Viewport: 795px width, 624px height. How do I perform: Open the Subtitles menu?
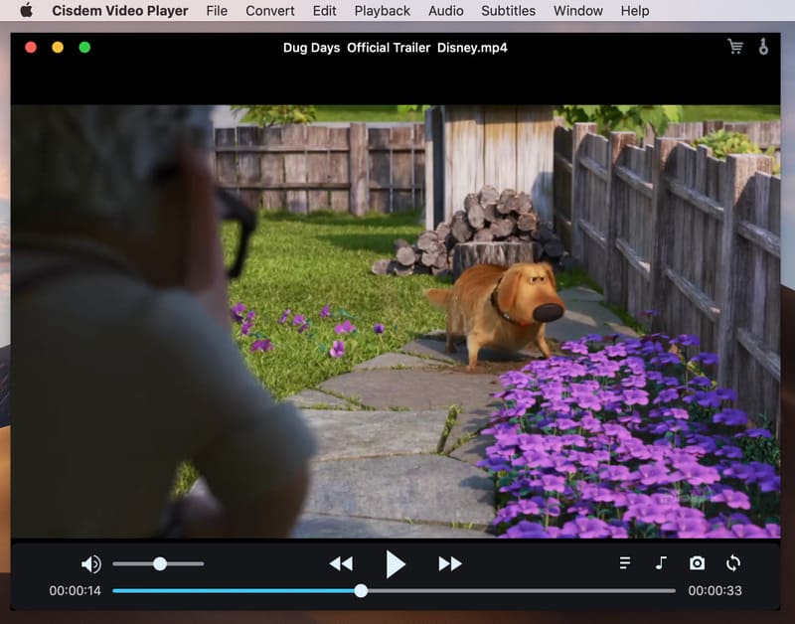coord(508,11)
